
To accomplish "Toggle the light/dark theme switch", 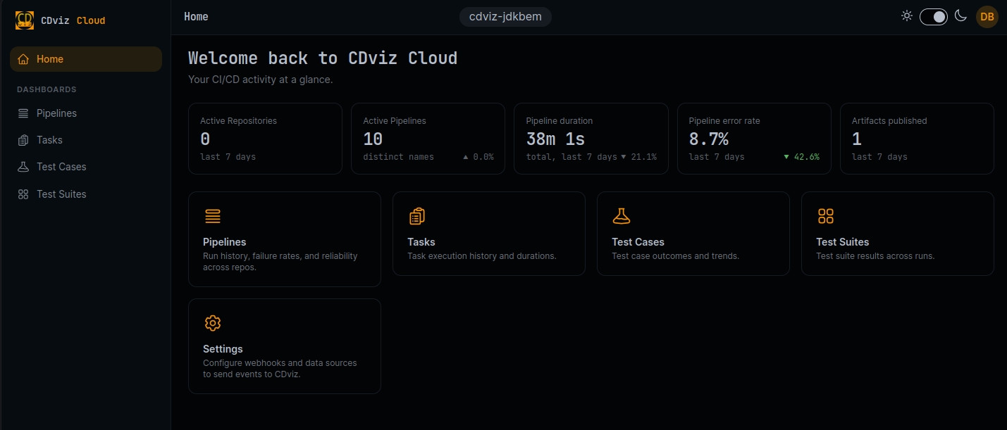I will [934, 17].
